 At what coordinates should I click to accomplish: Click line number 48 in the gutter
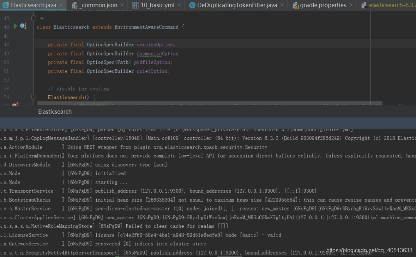pos(6,44)
